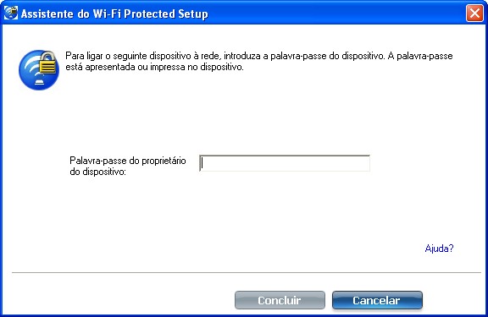The height and width of the screenshot is (317, 488).
Task: Click the horizontal separator line above the buttons
Action: click(247, 272)
